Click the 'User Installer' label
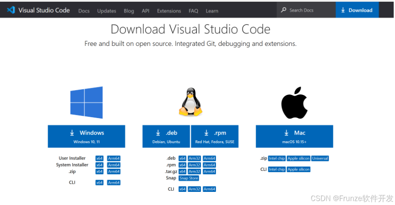The width and height of the screenshot is (395, 205). click(x=72, y=158)
